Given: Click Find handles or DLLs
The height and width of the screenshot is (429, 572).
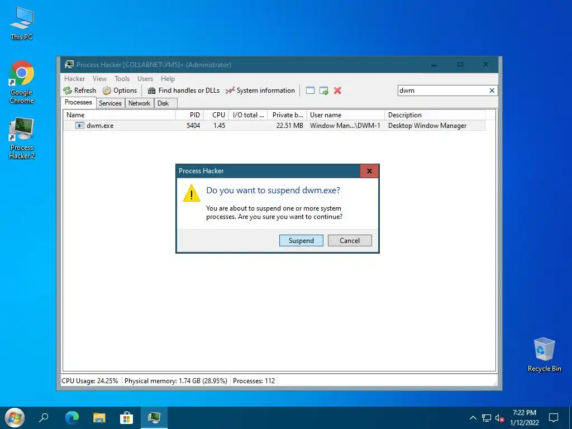Looking at the screenshot, I should click(183, 90).
